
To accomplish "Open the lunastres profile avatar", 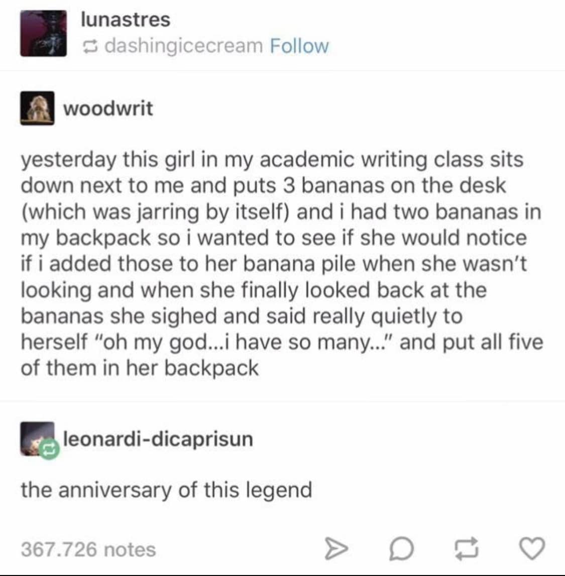I will click(x=43, y=34).
